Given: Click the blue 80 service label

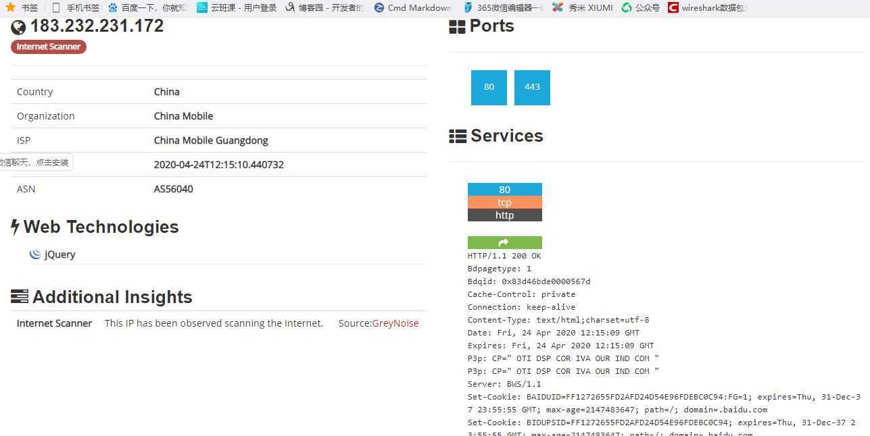Looking at the screenshot, I should (505, 190).
